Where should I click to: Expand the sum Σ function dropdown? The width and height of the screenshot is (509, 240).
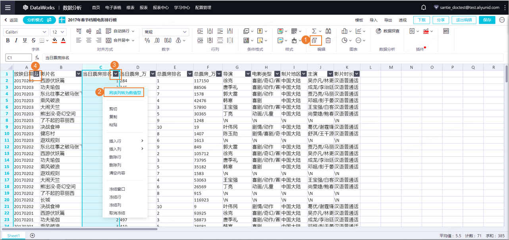(x=321, y=31)
